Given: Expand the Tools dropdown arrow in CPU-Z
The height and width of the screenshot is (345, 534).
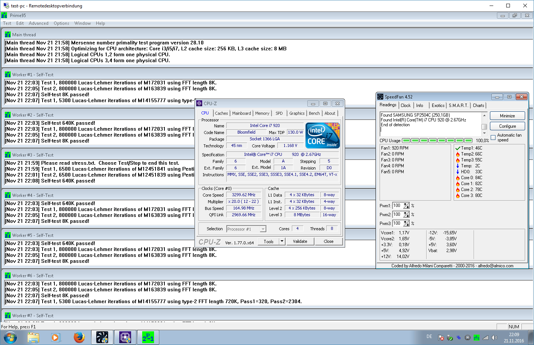Looking at the screenshot, I should coord(282,241).
